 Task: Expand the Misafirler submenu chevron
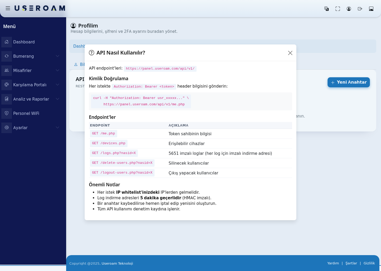[57, 70]
